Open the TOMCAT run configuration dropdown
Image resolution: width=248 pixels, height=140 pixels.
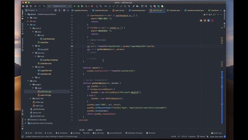(x=59, y=6)
